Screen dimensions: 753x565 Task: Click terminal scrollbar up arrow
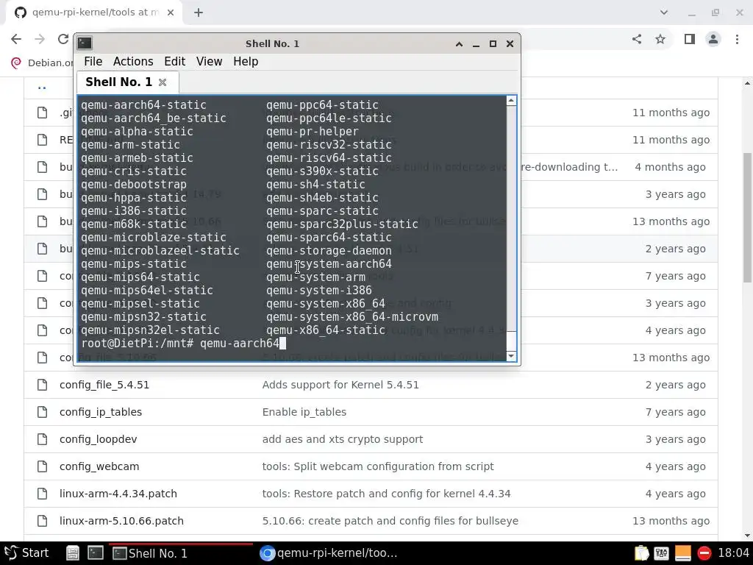(x=511, y=100)
